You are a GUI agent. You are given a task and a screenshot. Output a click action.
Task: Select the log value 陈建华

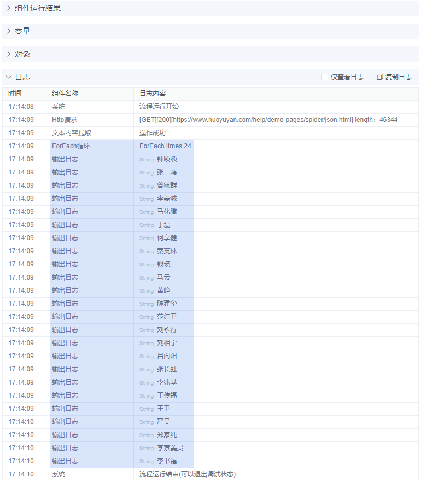[x=167, y=304]
